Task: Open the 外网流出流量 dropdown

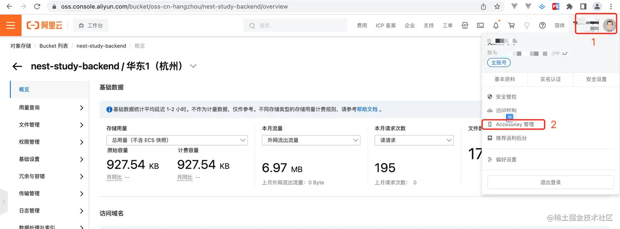Action: coord(311,140)
